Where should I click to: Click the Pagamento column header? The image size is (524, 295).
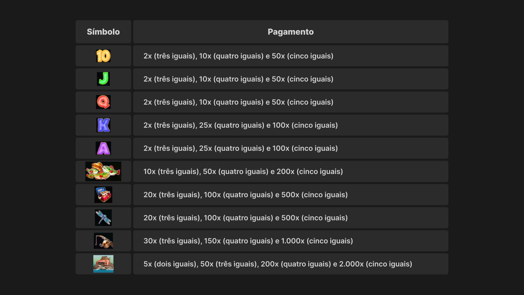(x=290, y=32)
